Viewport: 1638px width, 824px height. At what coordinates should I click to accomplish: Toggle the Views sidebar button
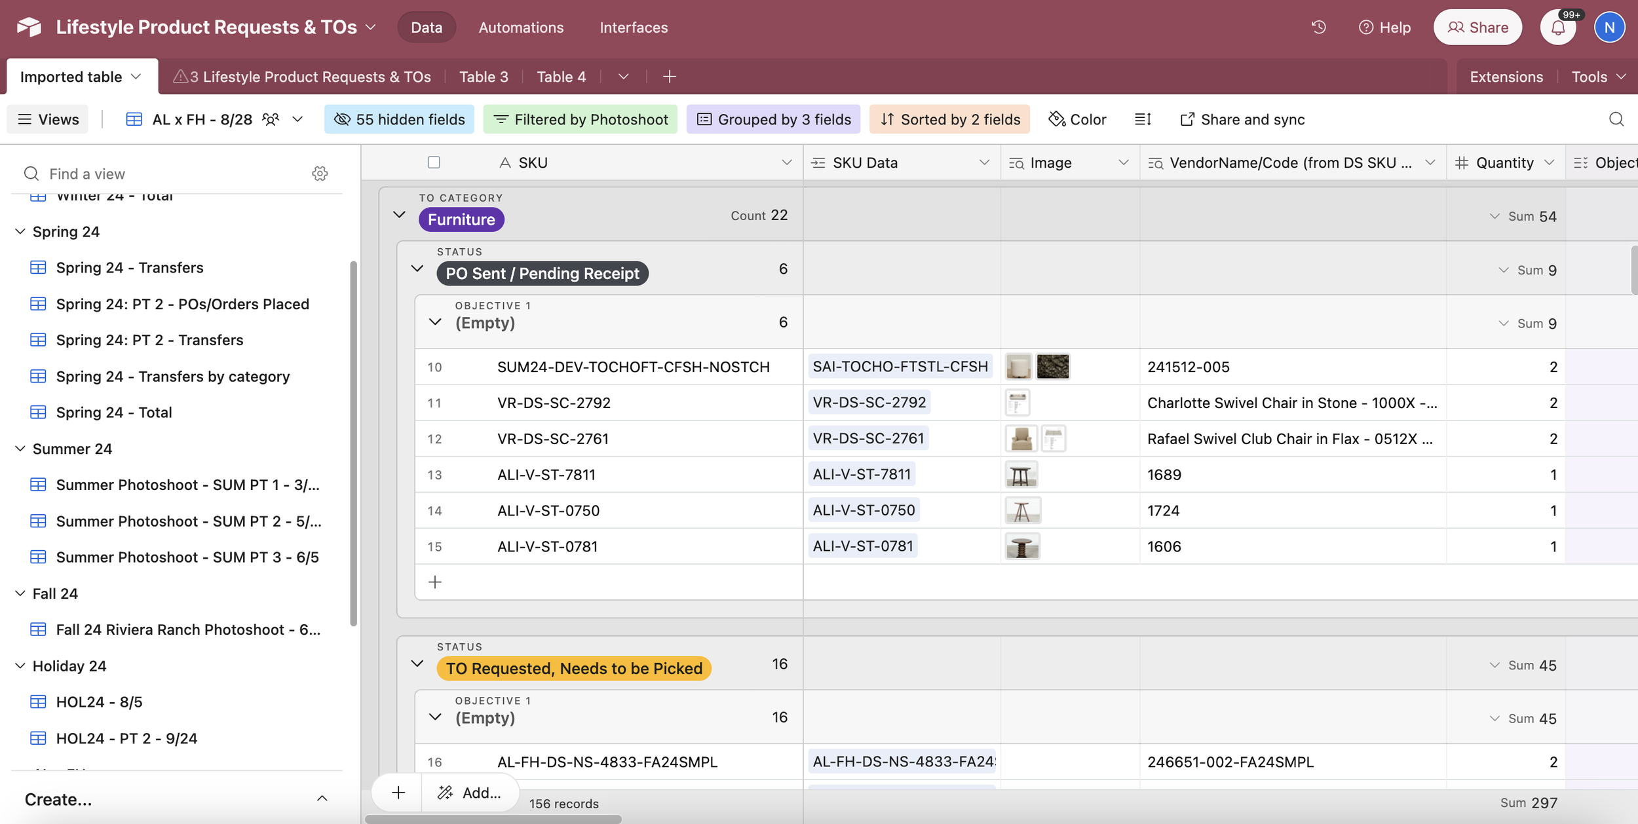[48, 119]
